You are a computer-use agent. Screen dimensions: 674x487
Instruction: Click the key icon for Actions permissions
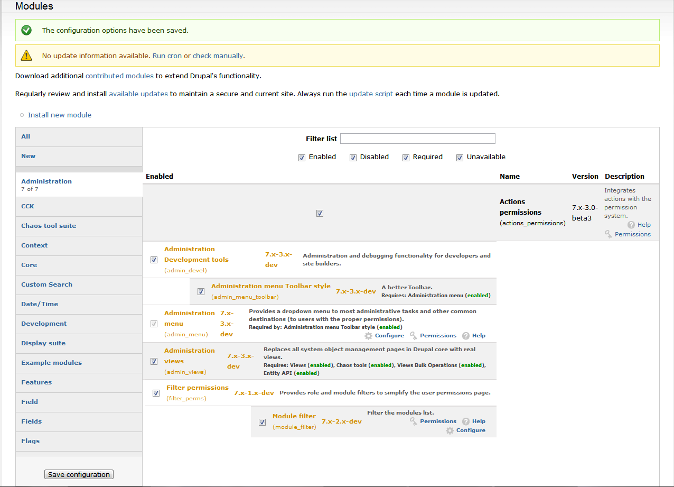point(609,234)
